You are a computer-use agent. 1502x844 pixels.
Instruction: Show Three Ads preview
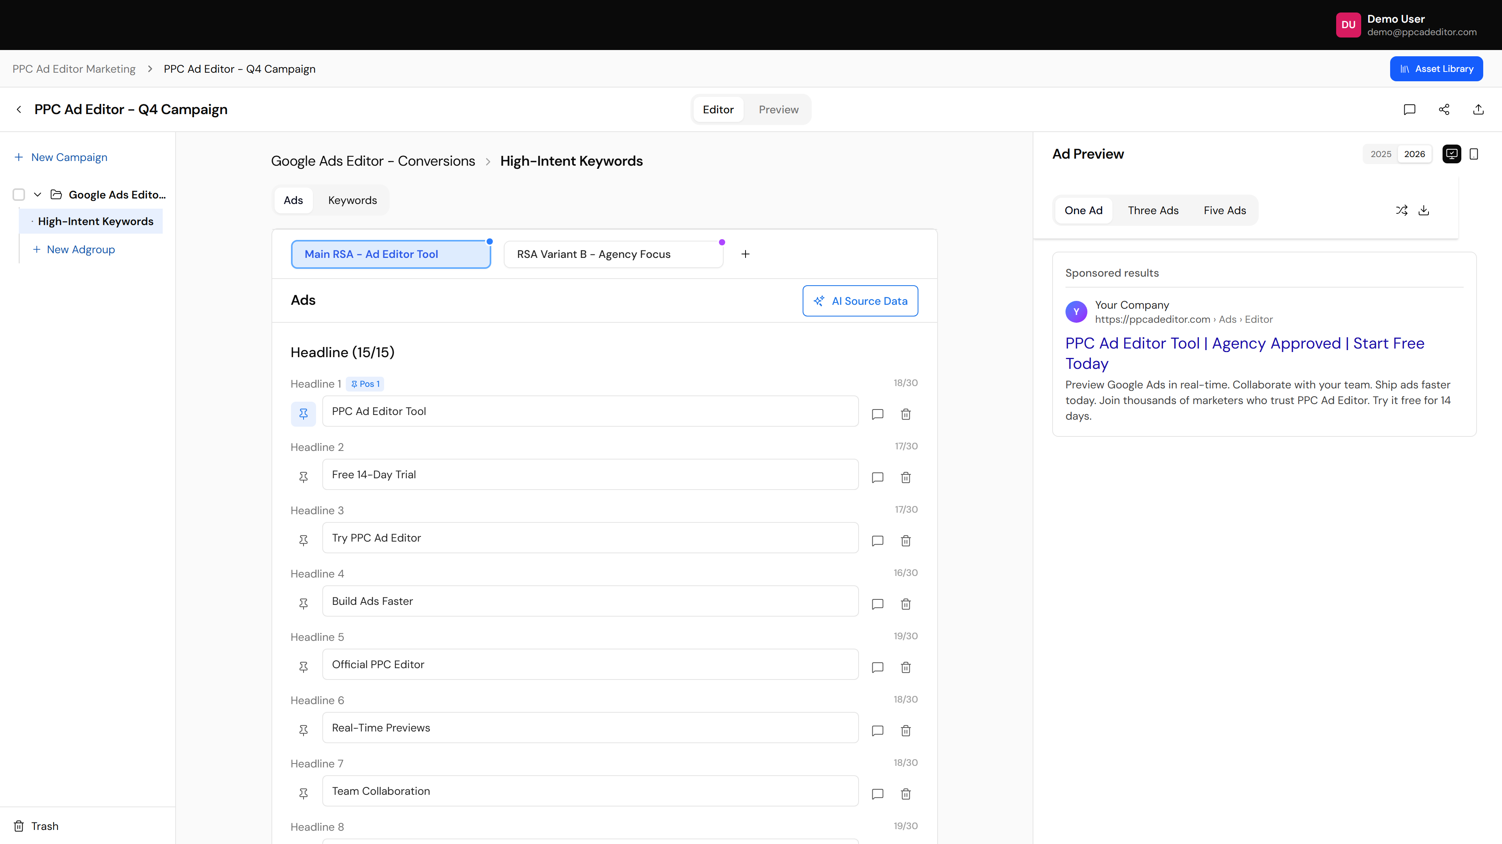(1153, 210)
